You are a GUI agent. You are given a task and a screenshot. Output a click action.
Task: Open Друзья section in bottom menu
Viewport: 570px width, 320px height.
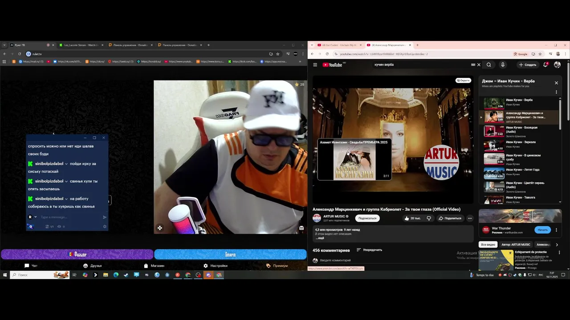(x=92, y=266)
